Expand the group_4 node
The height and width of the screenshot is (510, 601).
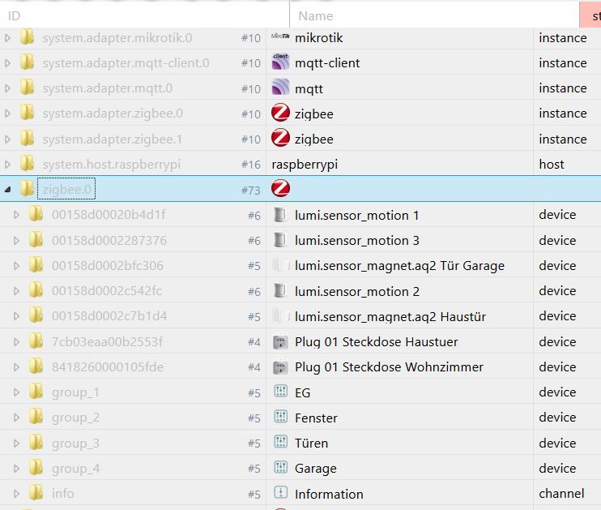click(x=16, y=469)
